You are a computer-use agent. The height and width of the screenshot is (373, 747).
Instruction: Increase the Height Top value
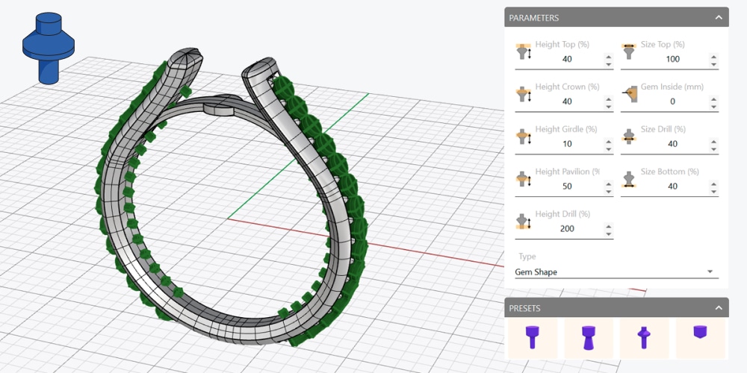point(608,55)
